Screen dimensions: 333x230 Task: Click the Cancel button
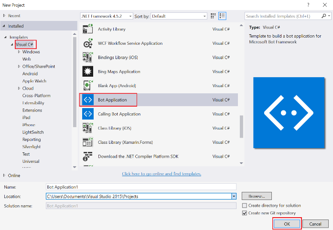point(315,224)
